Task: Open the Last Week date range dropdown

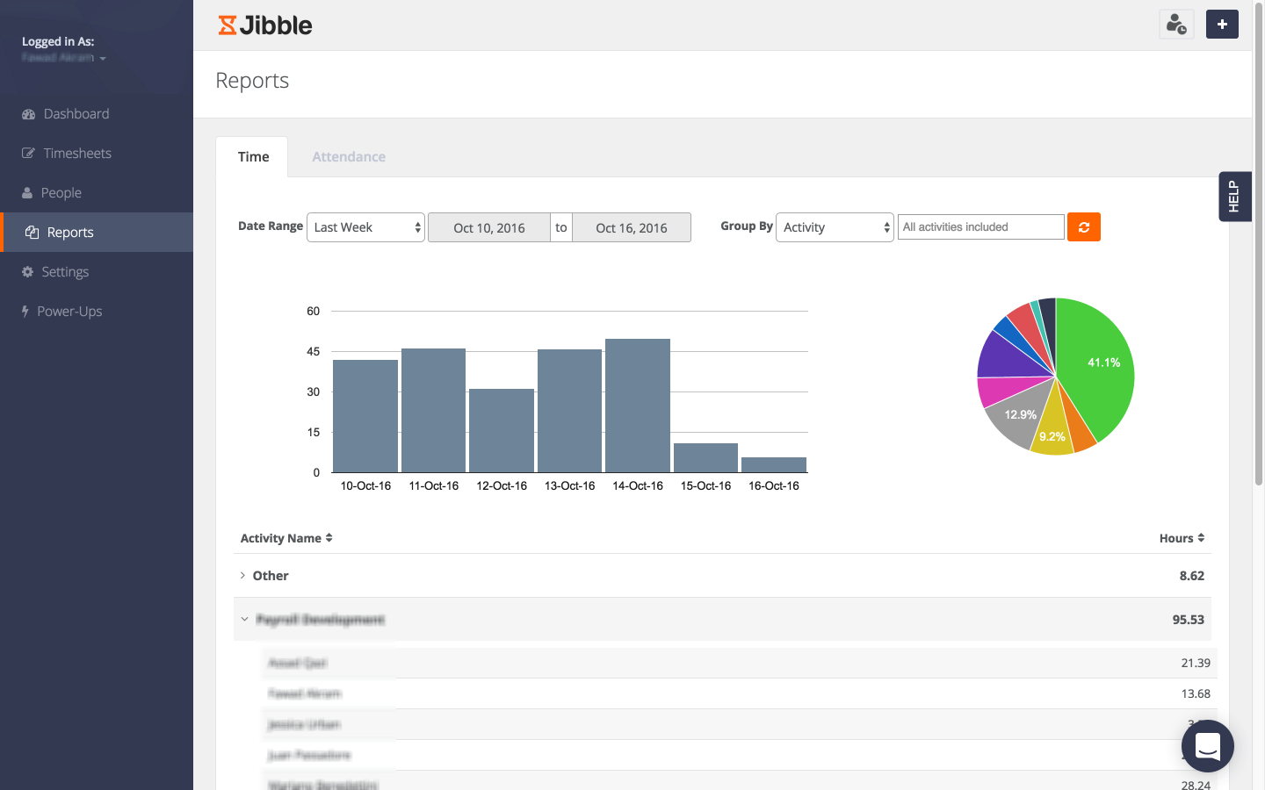Action: click(x=365, y=226)
